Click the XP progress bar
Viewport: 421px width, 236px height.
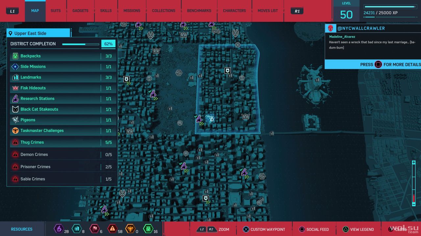pos(390,7)
